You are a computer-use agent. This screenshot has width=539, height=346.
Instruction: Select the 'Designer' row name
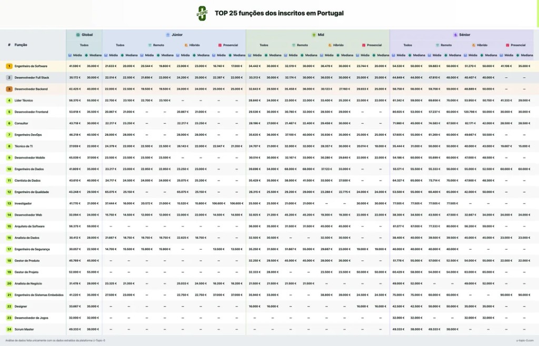pos(21,307)
